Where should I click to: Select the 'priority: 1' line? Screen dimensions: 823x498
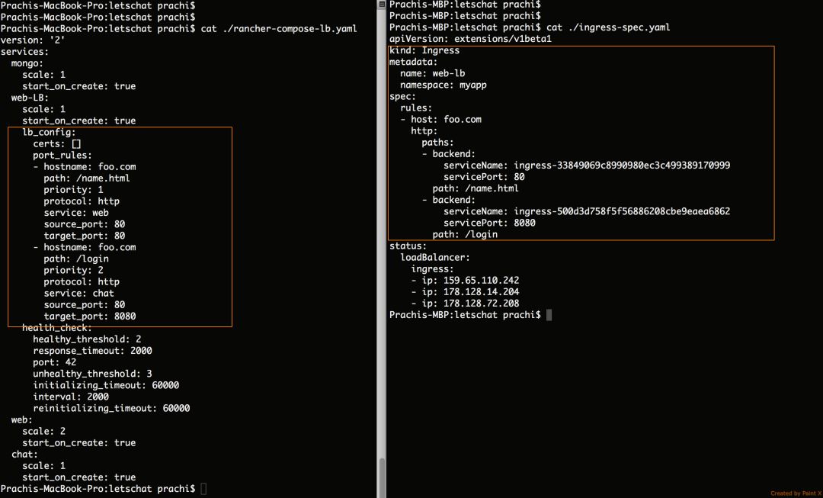73,190
